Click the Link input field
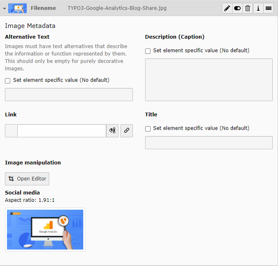 tap(62, 131)
